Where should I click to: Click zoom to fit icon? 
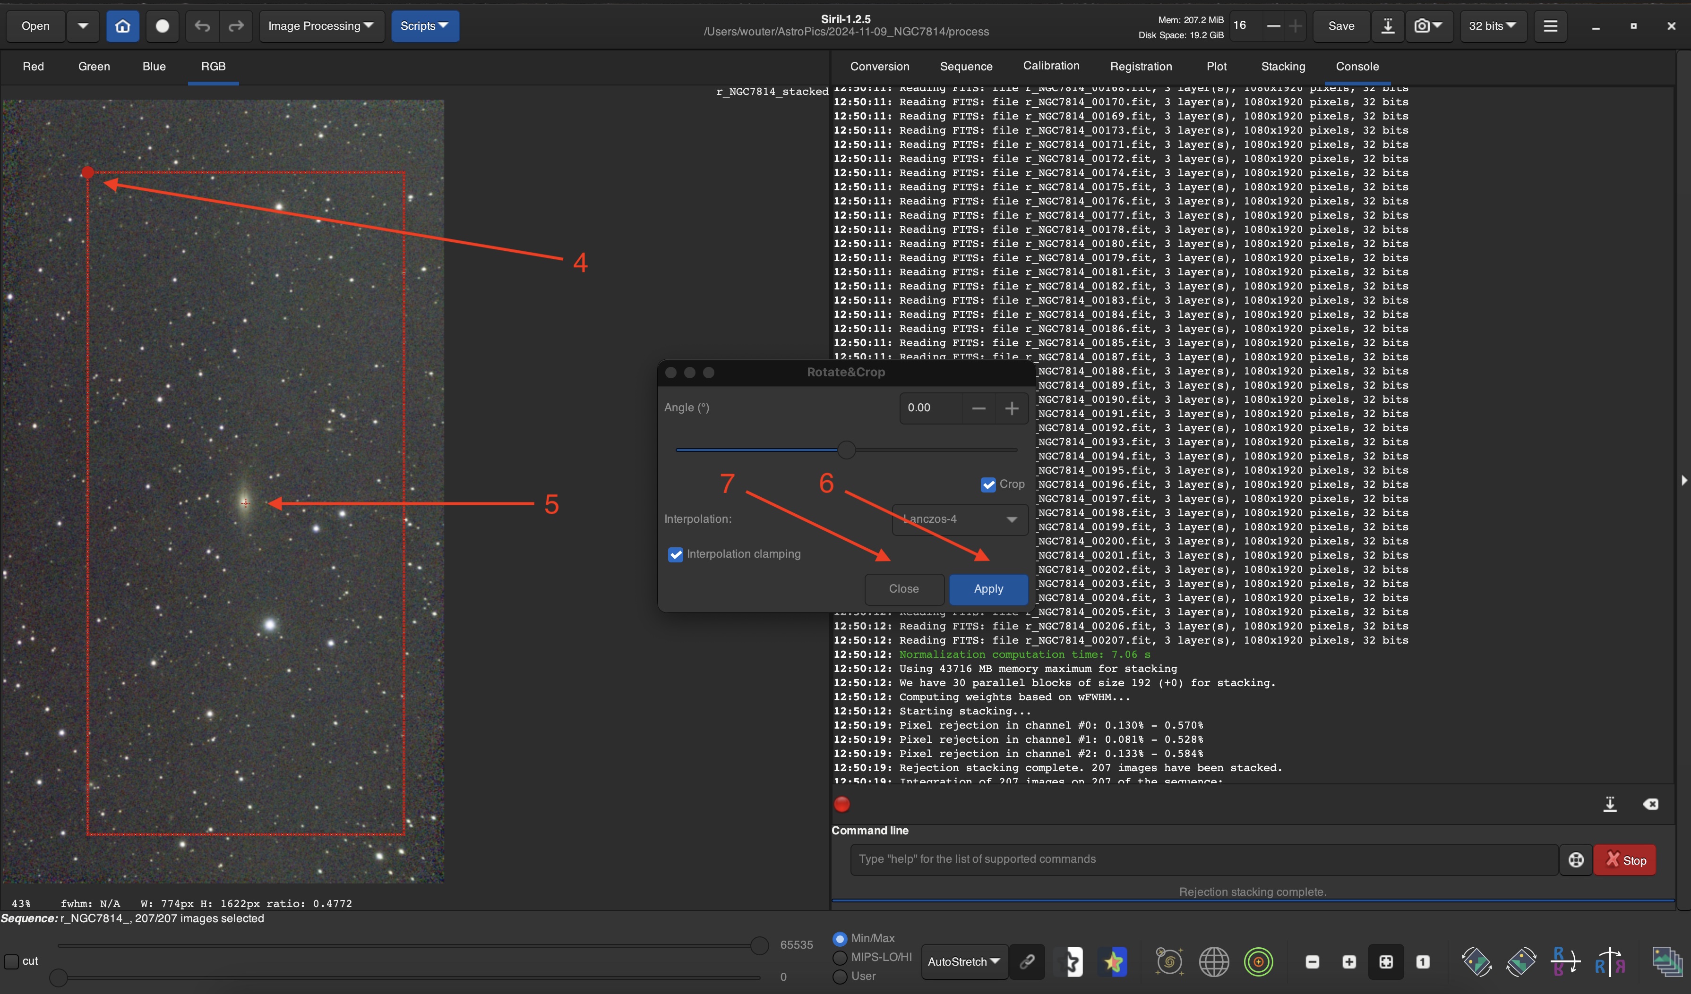(x=1386, y=962)
